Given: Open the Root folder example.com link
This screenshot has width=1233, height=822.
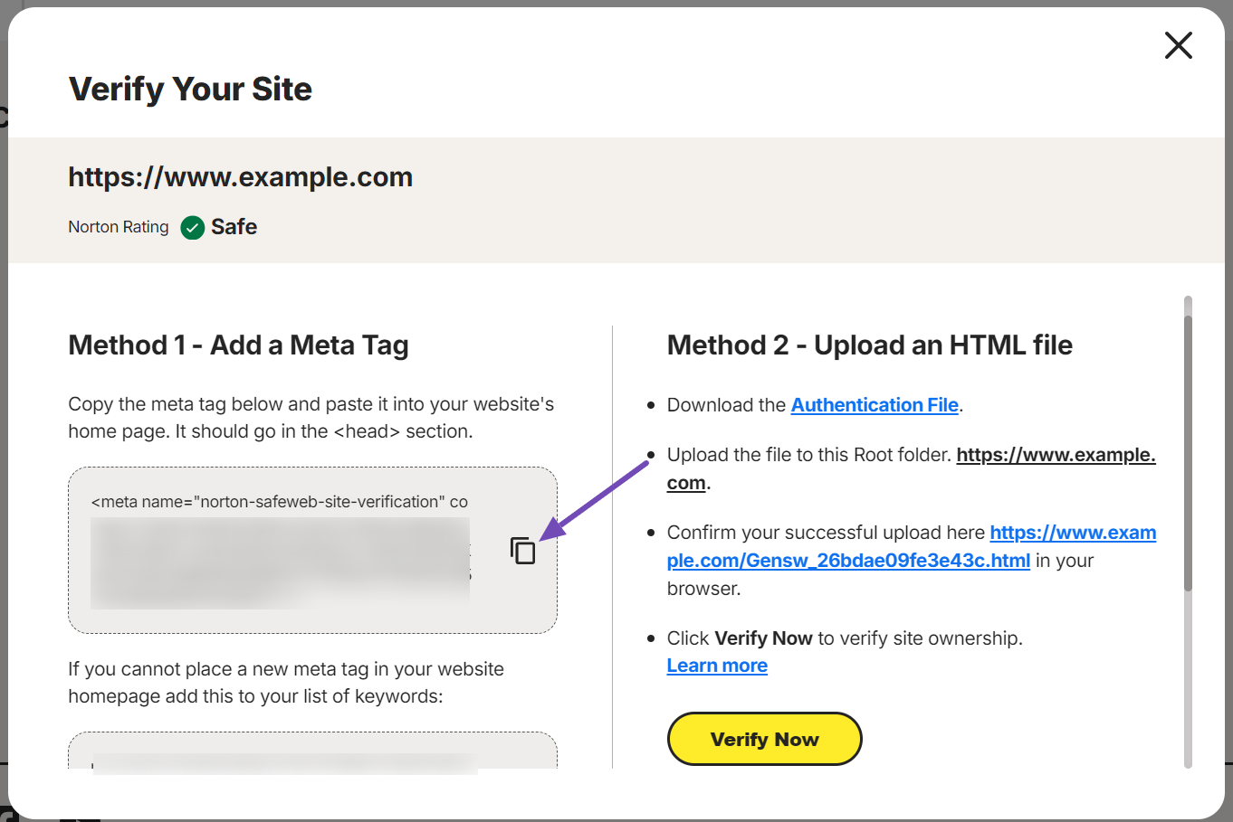Looking at the screenshot, I should tap(1055, 454).
